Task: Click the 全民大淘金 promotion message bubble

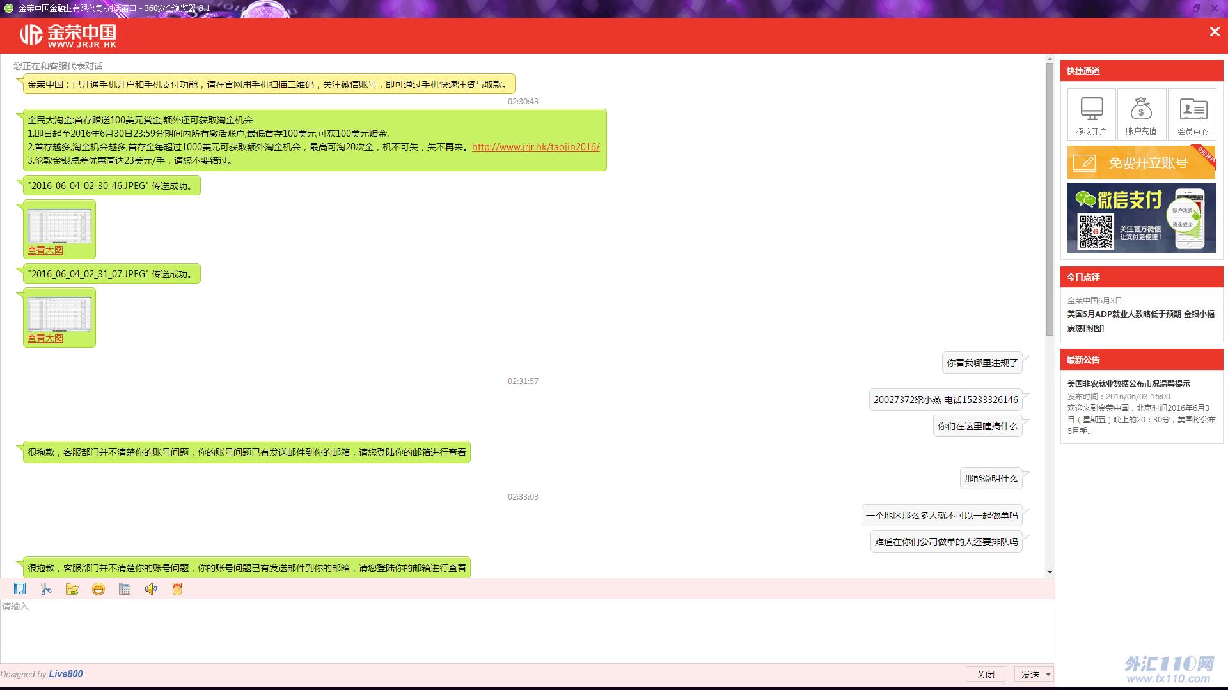Action: tap(315, 140)
